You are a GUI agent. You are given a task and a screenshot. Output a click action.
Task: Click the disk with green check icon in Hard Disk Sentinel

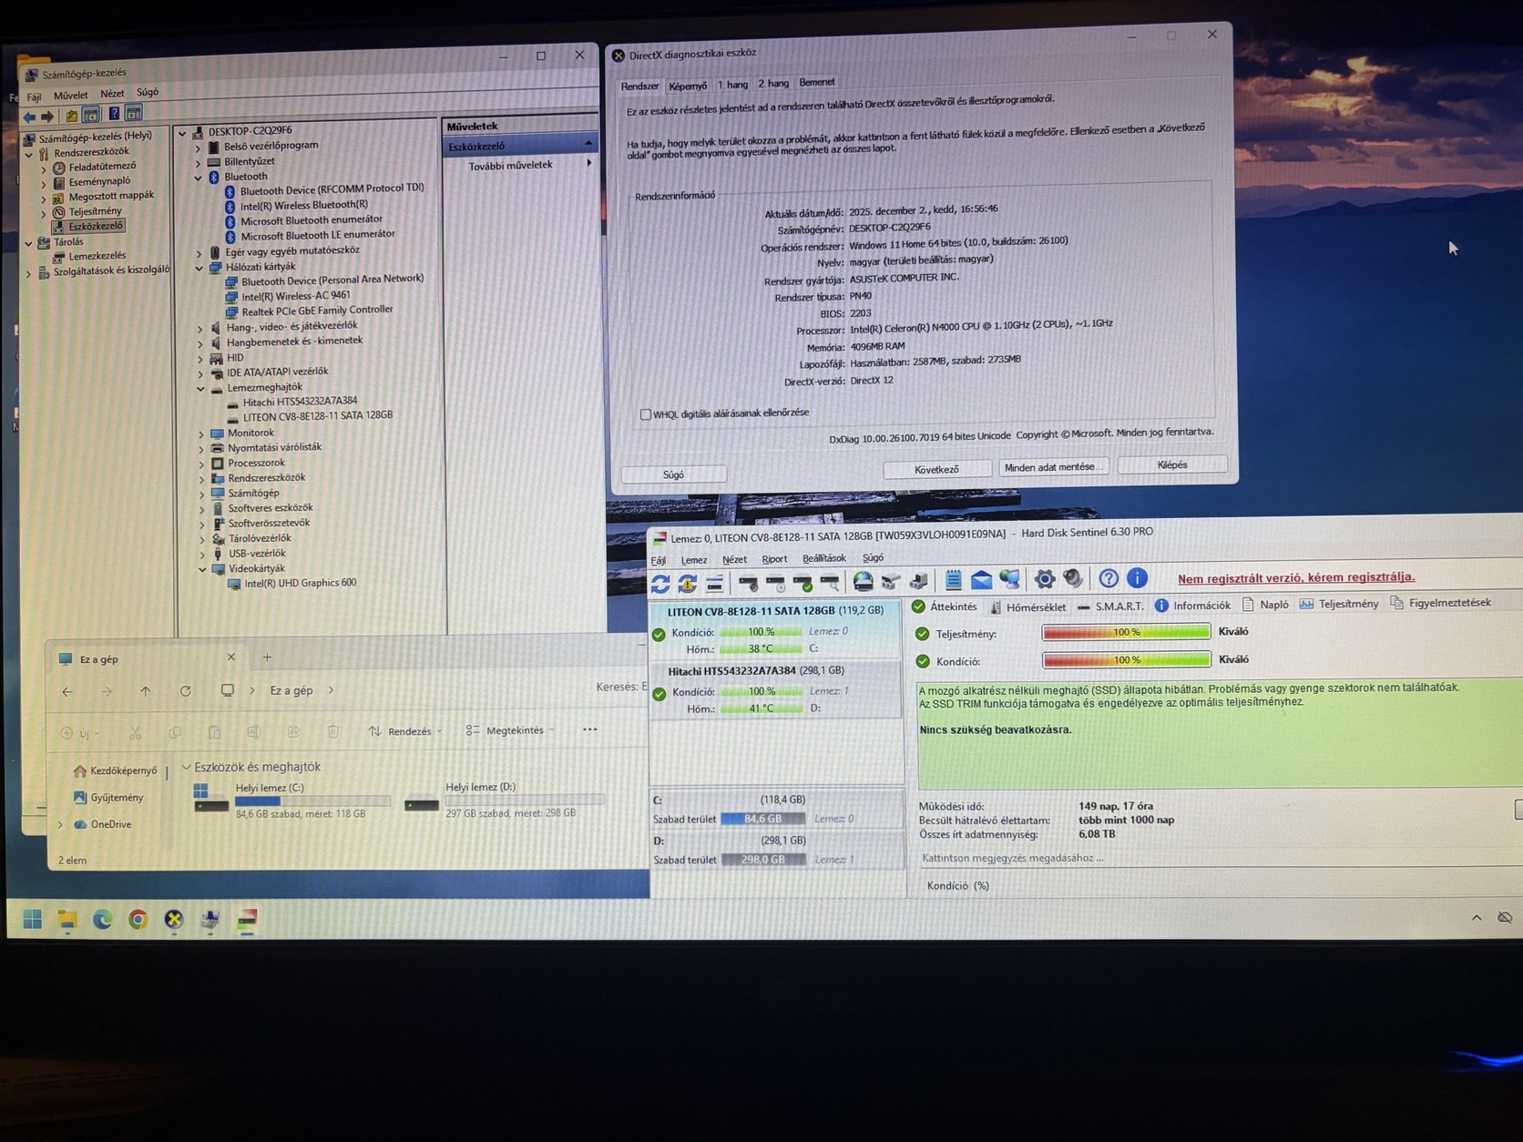coord(802,582)
